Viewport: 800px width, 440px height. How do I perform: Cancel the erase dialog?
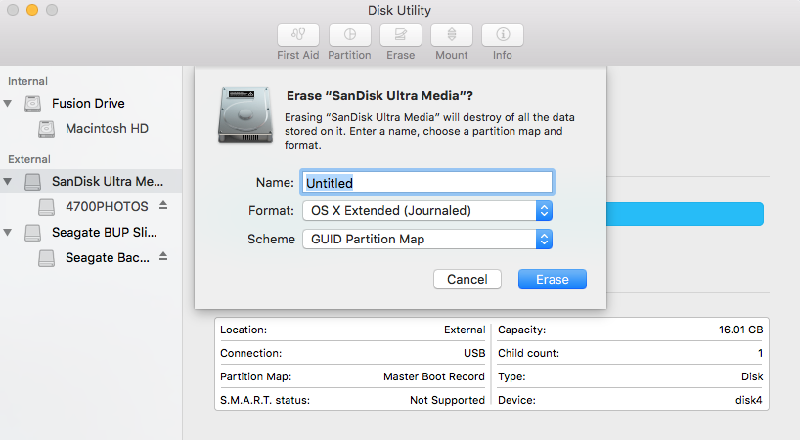(467, 279)
